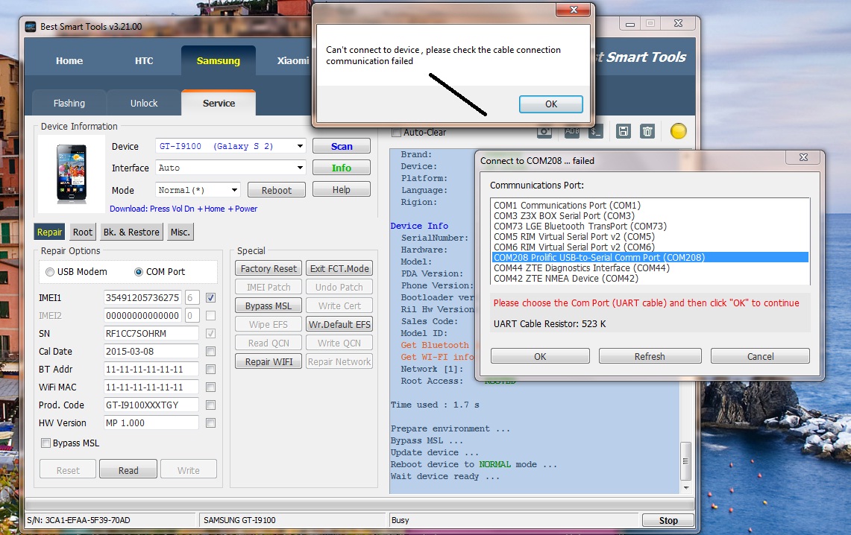This screenshot has height=535, width=851.
Task: Click Refresh in the COM port dialog
Action: coord(650,356)
